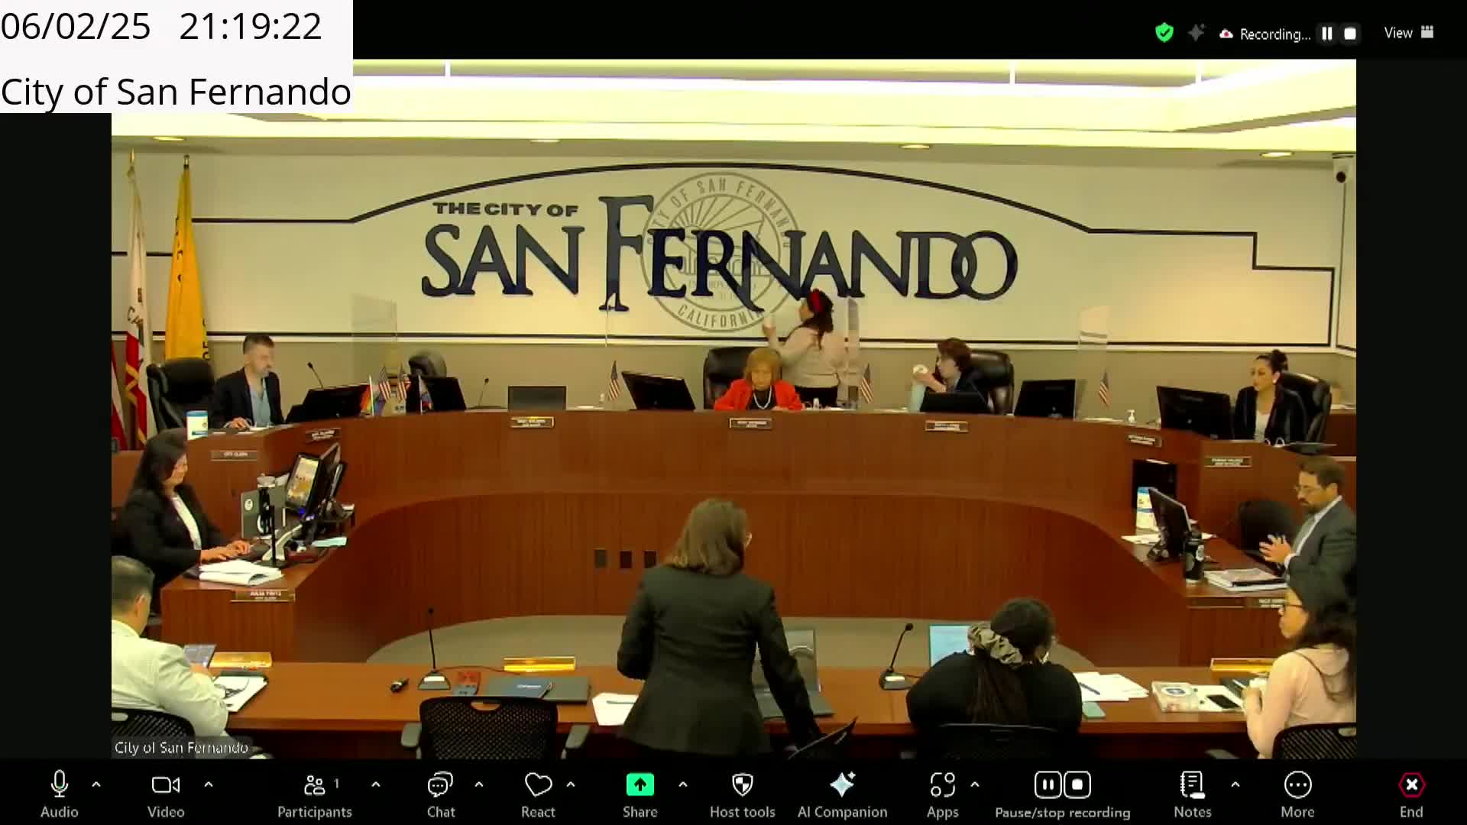Pause recording from top status bar
The width and height of the screenshot is (1467, 825).
tap(1327, 34)
